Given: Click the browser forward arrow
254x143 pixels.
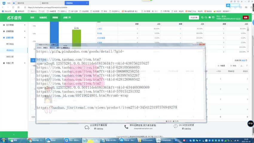Looking at the screenshot, I should tap(8, 7).
